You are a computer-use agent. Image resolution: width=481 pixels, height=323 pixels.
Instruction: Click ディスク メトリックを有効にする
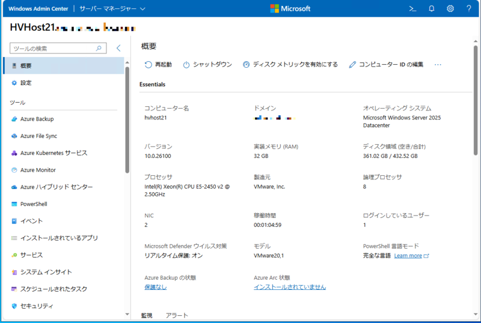coord(290,65)
